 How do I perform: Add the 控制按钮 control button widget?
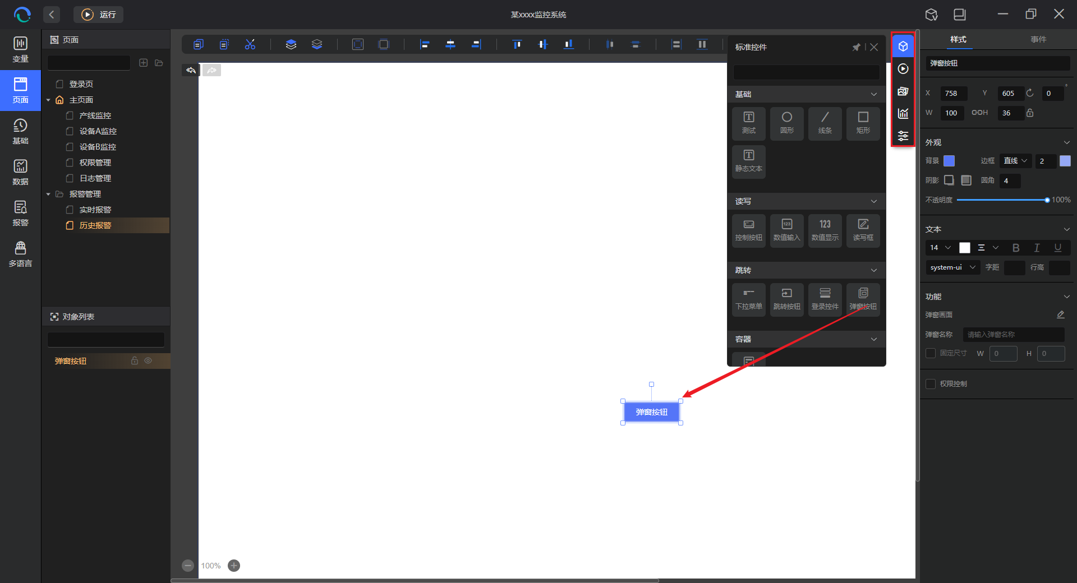[x=749, y=230]
